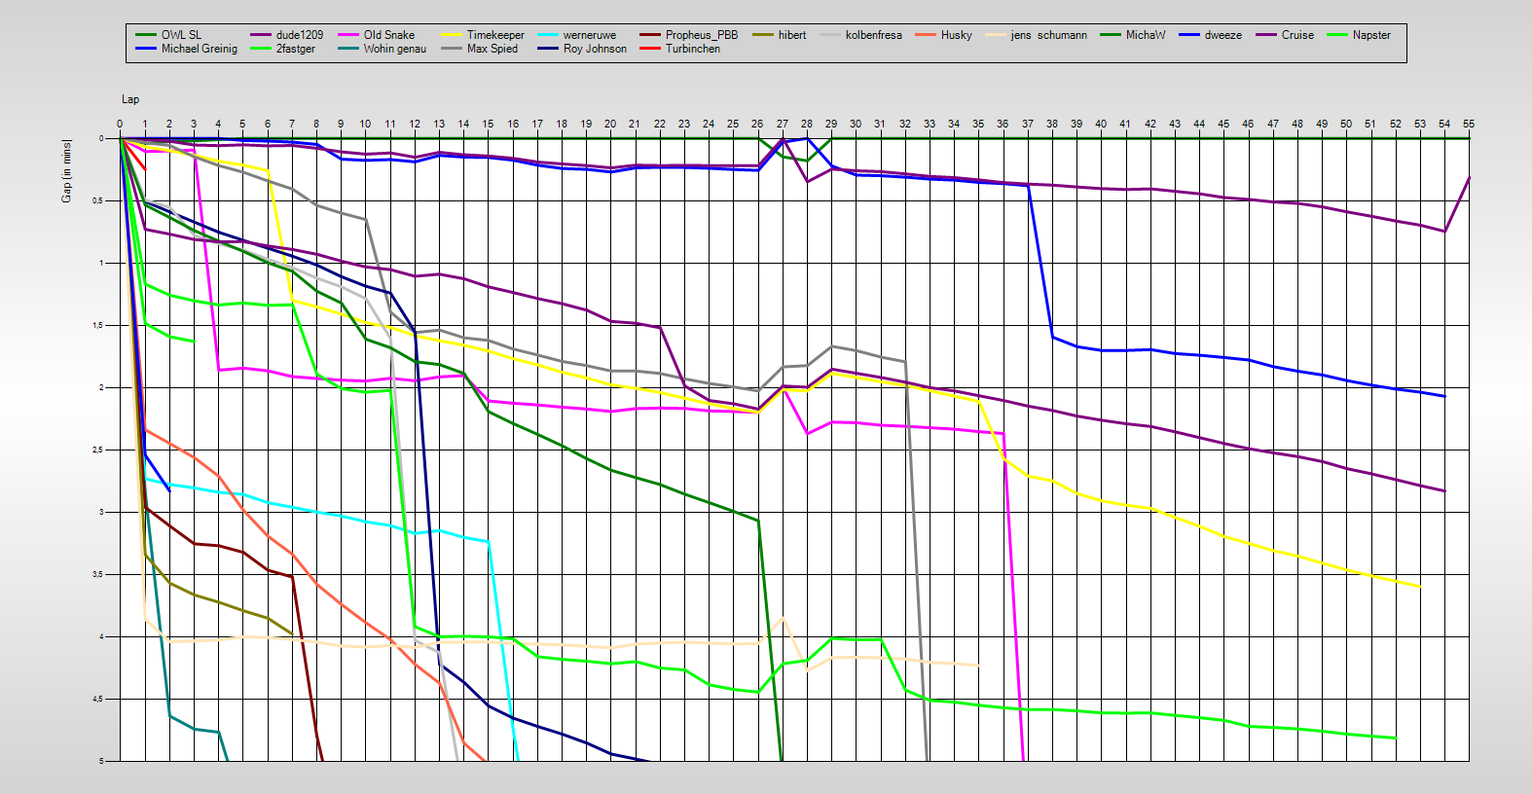Click lap number 48 on axis
The image size is (1532, 794).
pyautogui.click(x=1297, y=124)
